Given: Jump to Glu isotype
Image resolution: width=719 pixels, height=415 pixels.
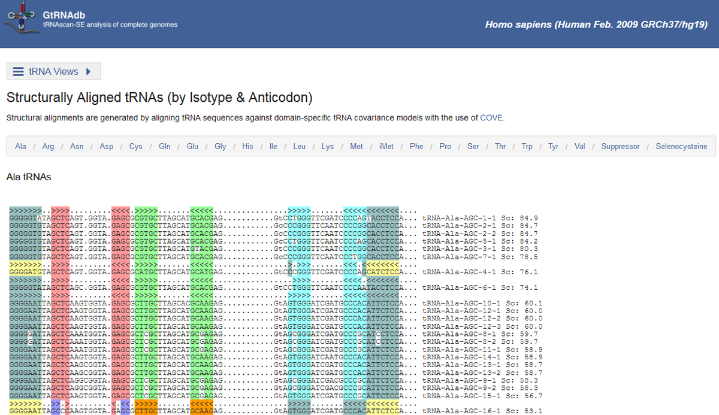Looking at the screenshot, I should [x=192, y=146].
